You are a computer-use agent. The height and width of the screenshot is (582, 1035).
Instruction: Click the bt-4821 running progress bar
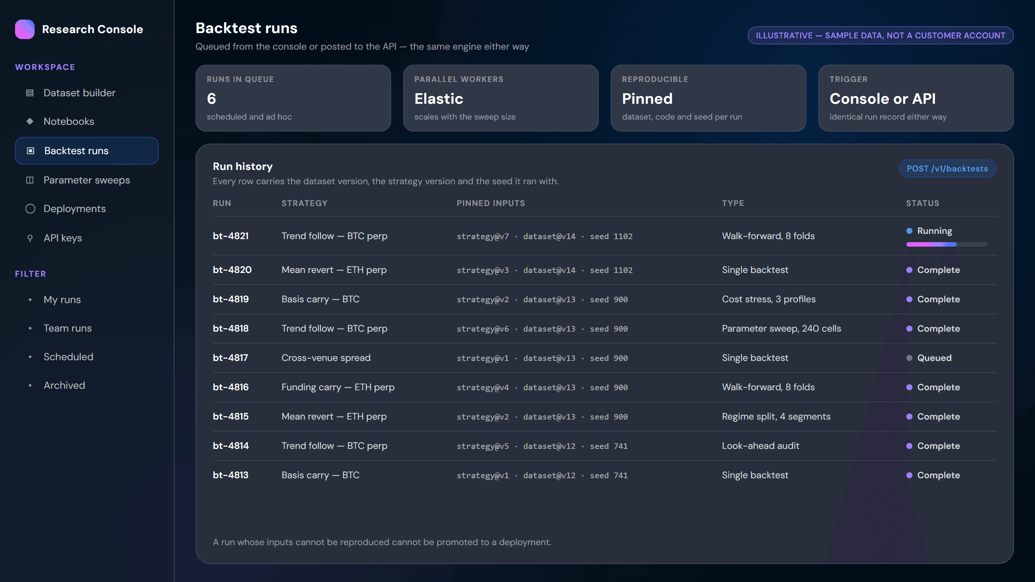(947, 244)
